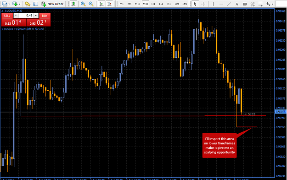287x180 pixels.
Task: Toggle chart shift from right edge
Action: pyautogui.click(x=109, y=4)
